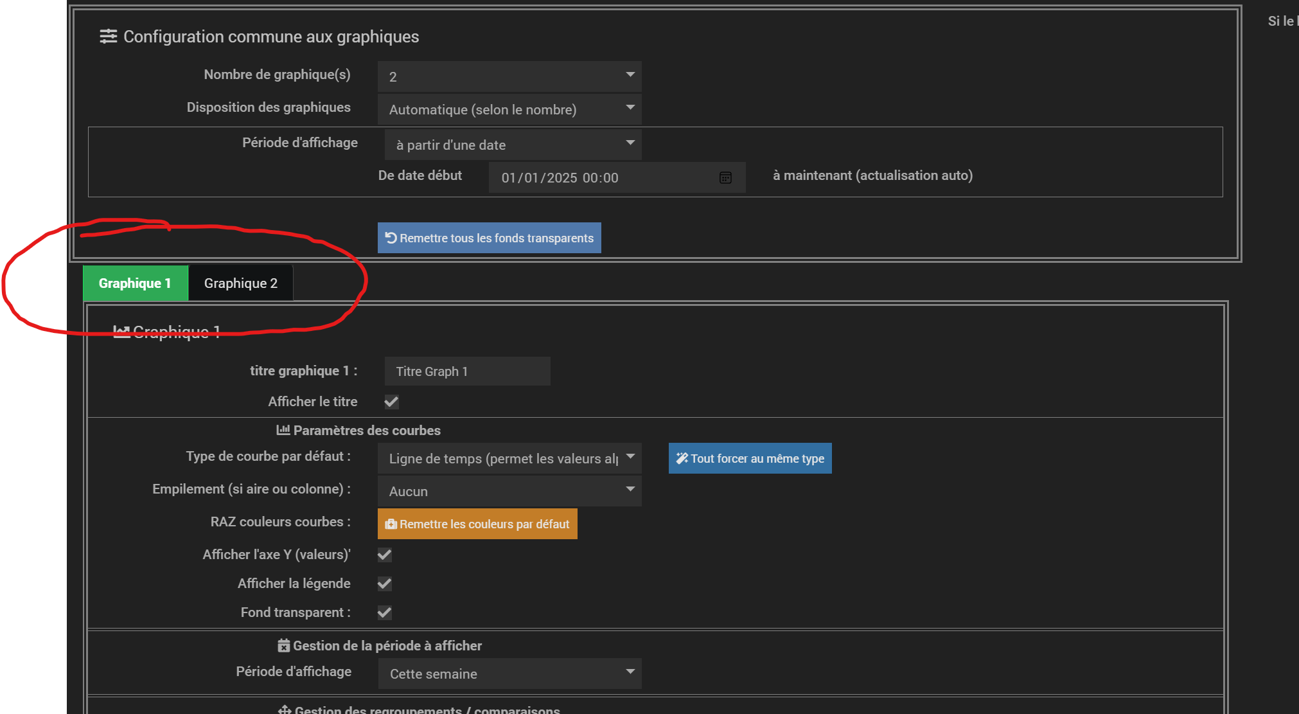The image size is (1299, 714).
Task: Expand Disposition des graphiques dropdown
Action: (509, 109)
